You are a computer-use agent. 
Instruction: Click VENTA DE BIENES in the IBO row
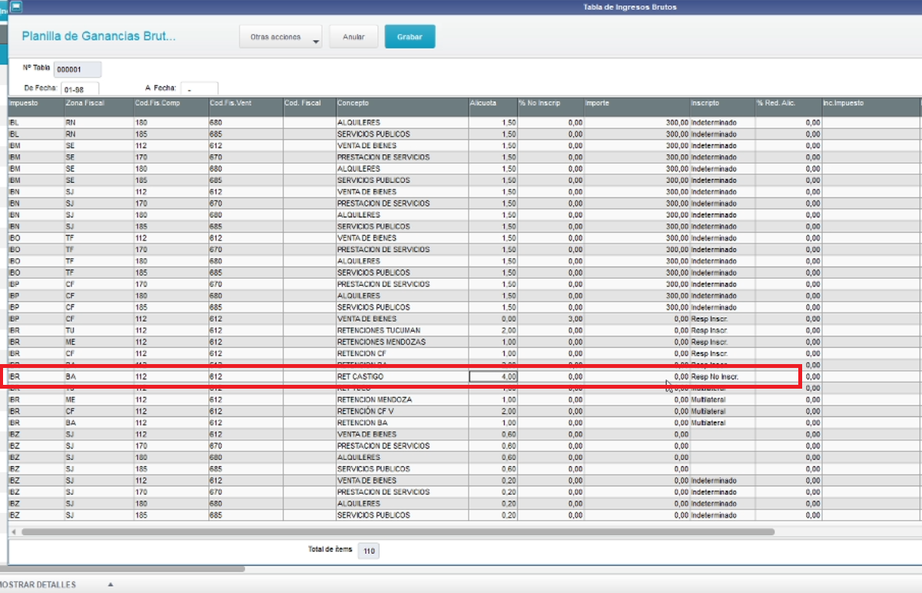point(402,238)
